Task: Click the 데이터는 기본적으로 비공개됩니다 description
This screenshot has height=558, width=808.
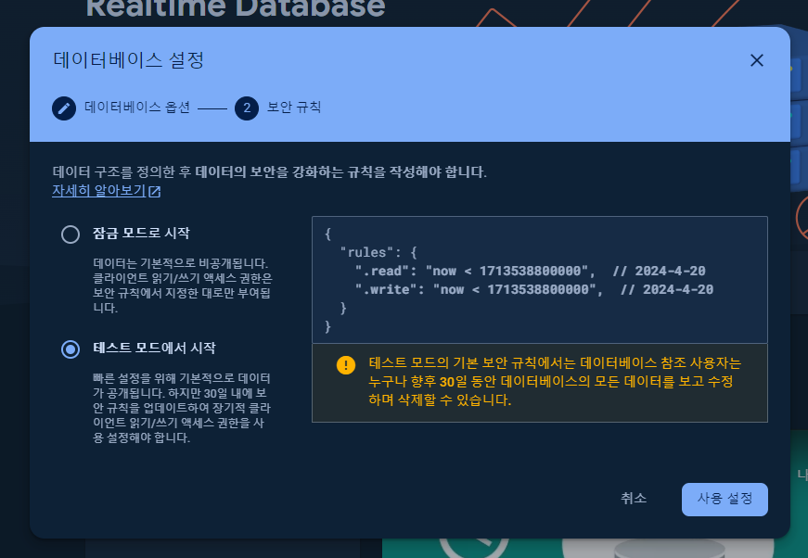Action: click(x=183, y=285)
